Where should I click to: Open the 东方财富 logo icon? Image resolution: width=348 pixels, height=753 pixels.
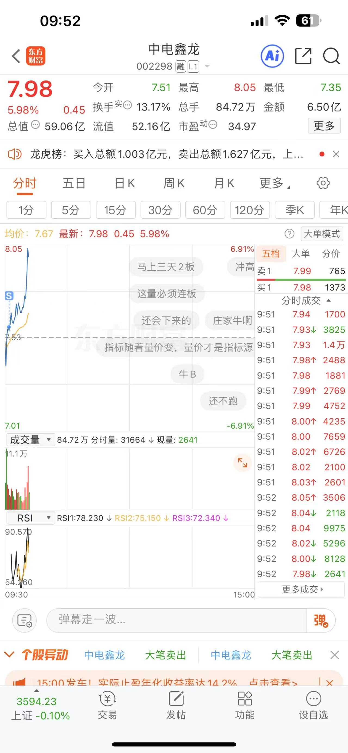click(x=36, y=56)
